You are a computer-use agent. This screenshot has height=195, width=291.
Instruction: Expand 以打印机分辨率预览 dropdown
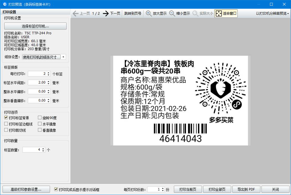click(272, 14)
